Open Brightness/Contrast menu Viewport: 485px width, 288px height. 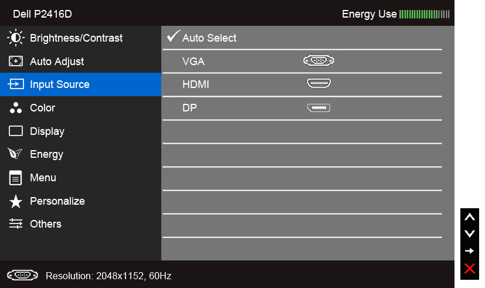pyautogui.click(x=80, y=38)
